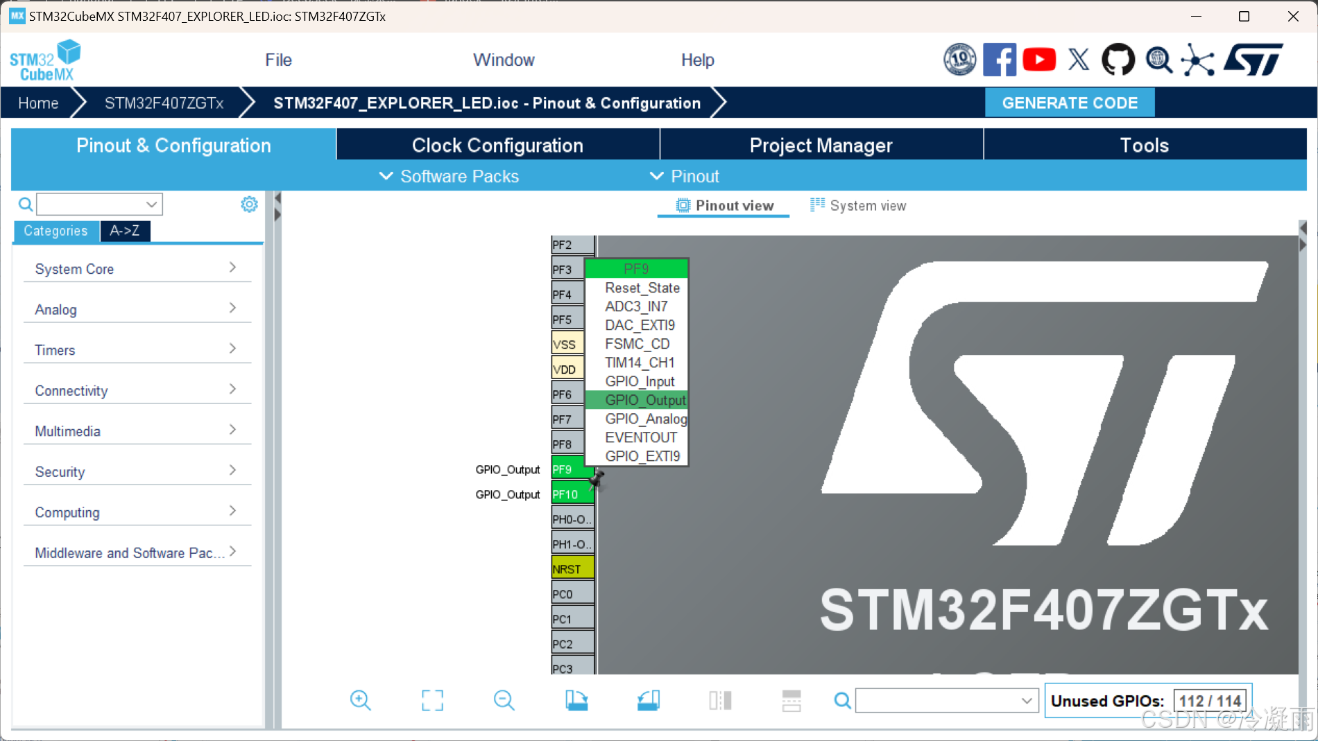Open the X (Twitter) icon link
Image resolution: width=1318 pixels, height=741 pixels.
(1079, 60)
